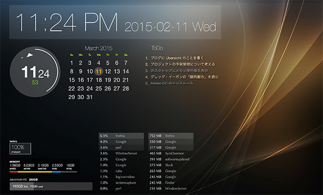Click the 1.96GB wired memory value

[x=15, y=165]
